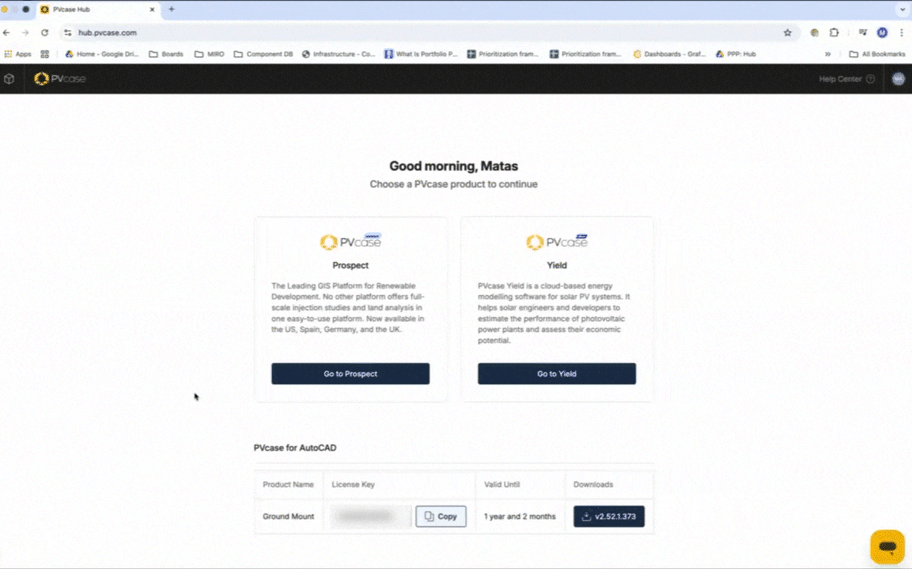This screenshot has width=912, height=569.
Task: Close the PVcase Hub tab
Action: 153,9
